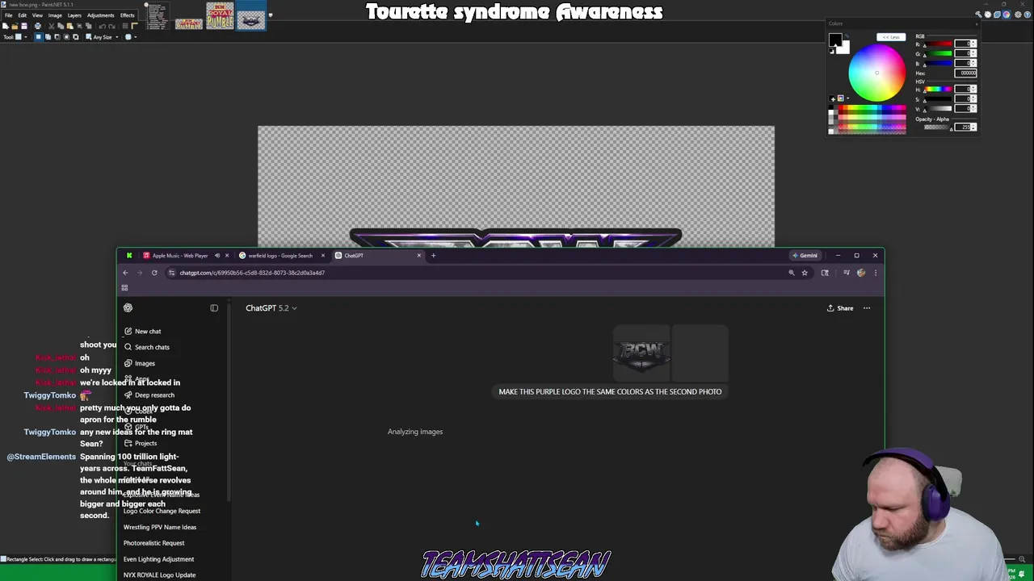Click the Green channel slider
This screenshot has height=581, width=1034.
pyautogui.click(x=938, y=53)
